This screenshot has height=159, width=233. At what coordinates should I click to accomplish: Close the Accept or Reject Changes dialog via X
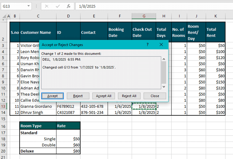click(161, 45)
